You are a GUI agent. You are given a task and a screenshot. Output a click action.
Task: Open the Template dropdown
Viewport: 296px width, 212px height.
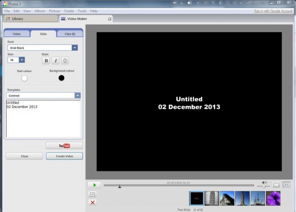pos(77,95)
